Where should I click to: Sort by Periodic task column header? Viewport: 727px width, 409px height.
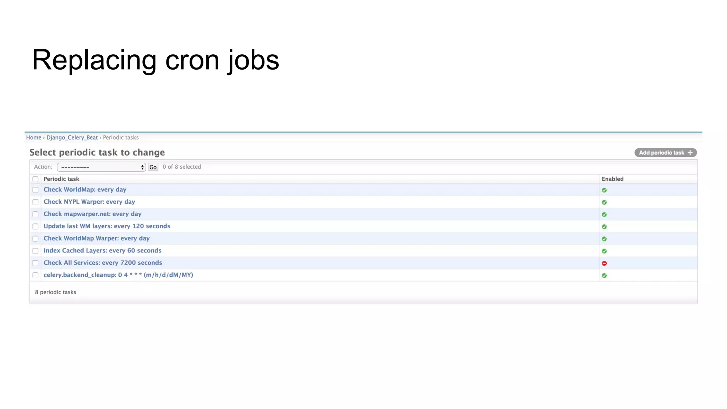click(x=61, y=179)
